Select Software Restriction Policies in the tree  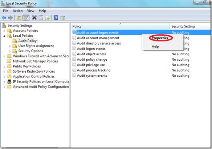(x=34, y=71)
